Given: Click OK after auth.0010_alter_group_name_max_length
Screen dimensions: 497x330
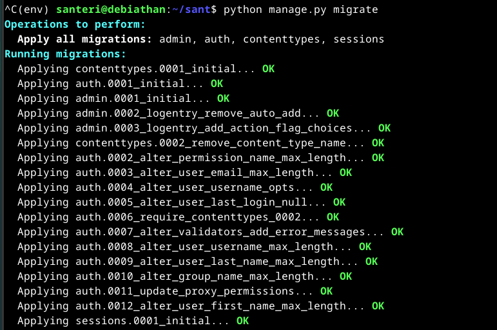Looking at the screenshot, I should click(x=346, y=277).
